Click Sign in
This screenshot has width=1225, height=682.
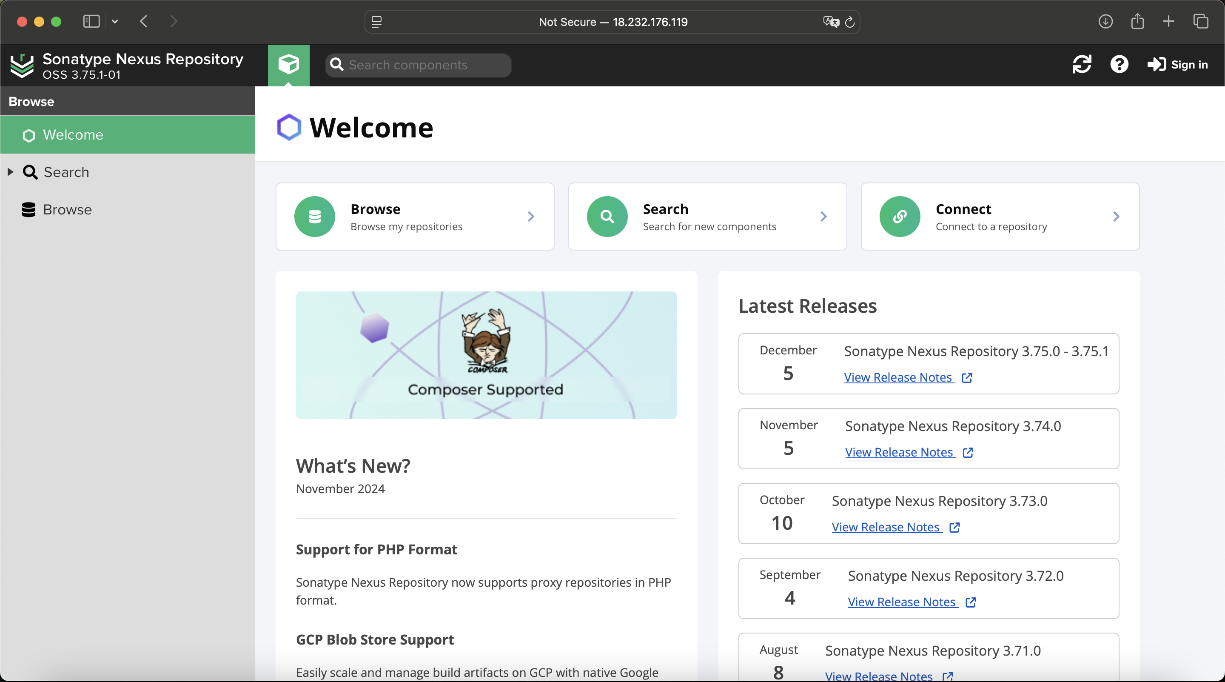pyautogui.click(x=1178, y=65)
